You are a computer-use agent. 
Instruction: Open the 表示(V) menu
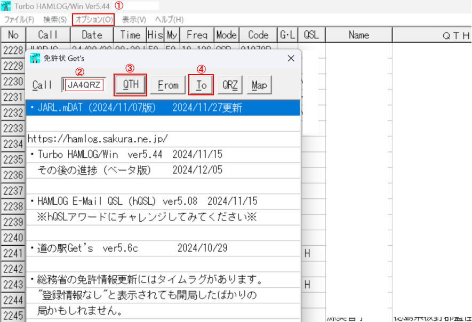tap(134, 20)
